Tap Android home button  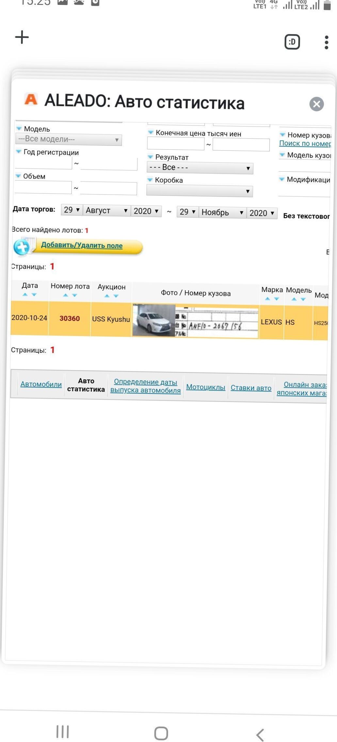(x=161, y=733)
